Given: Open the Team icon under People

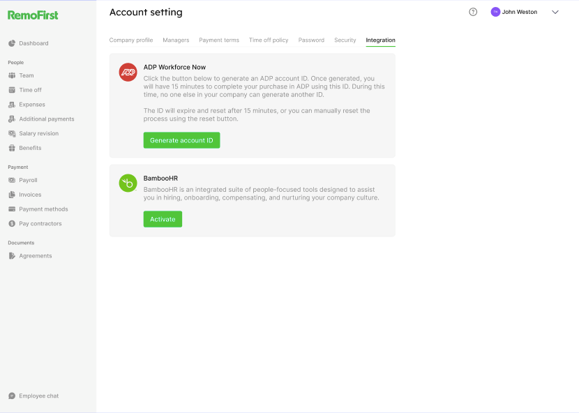Looking at the screenshot, I should click(12, 75).
